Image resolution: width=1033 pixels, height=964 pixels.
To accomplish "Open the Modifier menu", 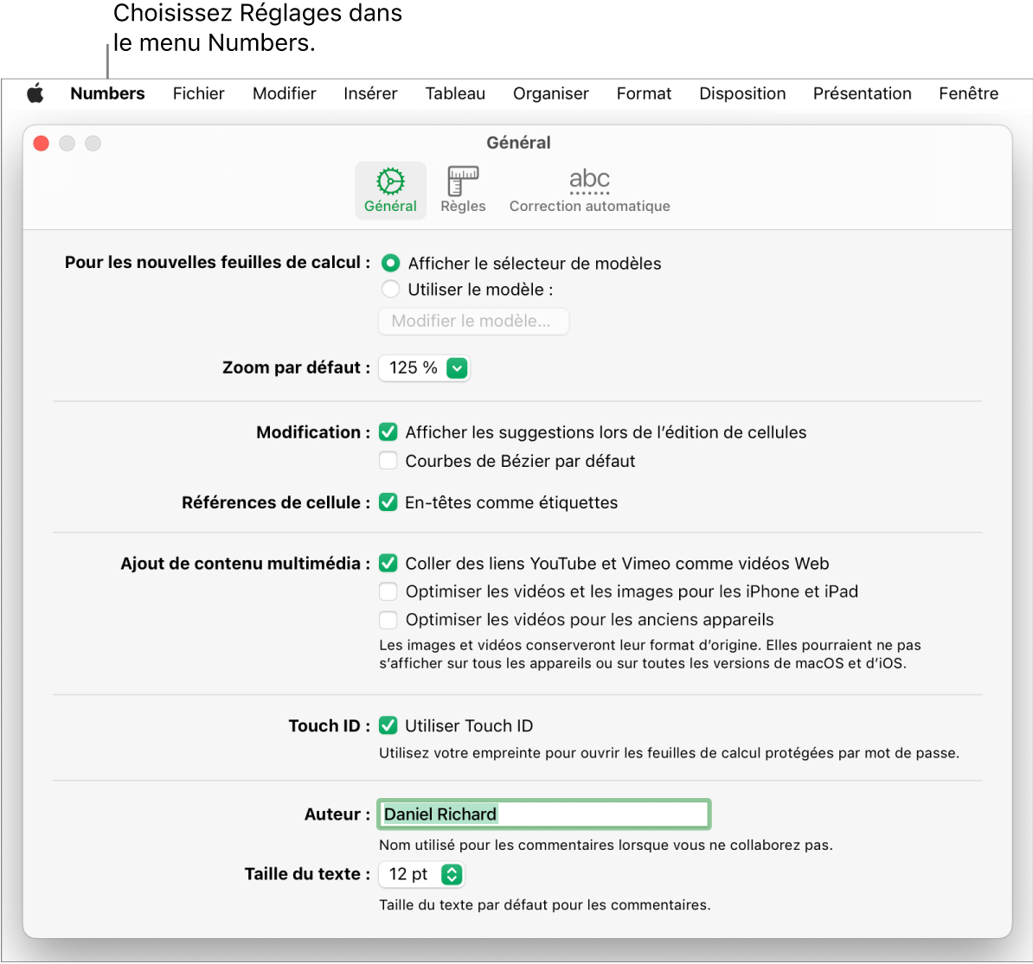I will coord(284,93).
